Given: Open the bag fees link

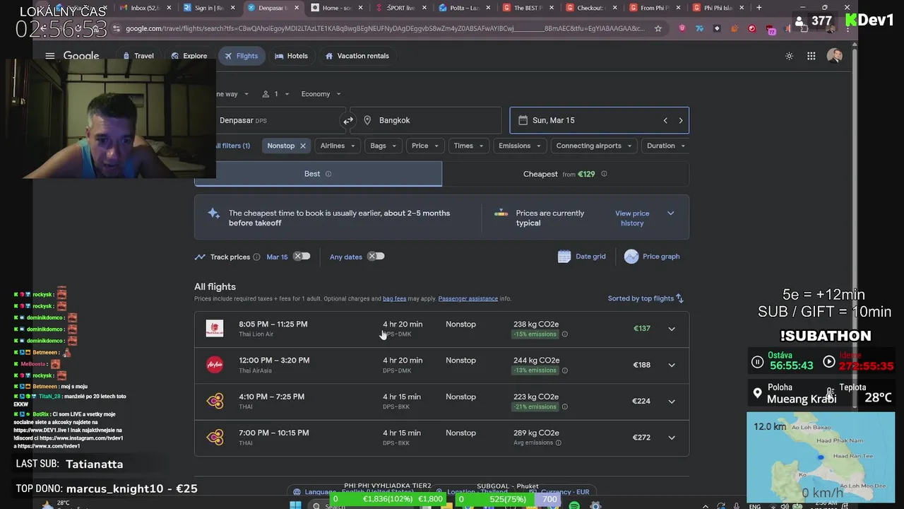Looking at the screenshot, I should point(394,299).
